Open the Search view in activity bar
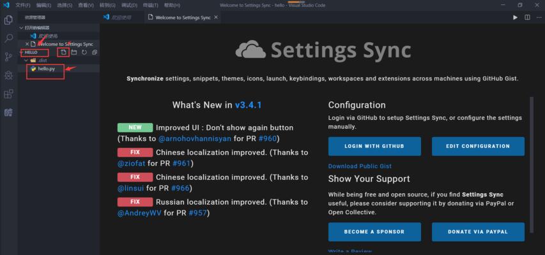 pyautogui.click(x=9, y=38)
